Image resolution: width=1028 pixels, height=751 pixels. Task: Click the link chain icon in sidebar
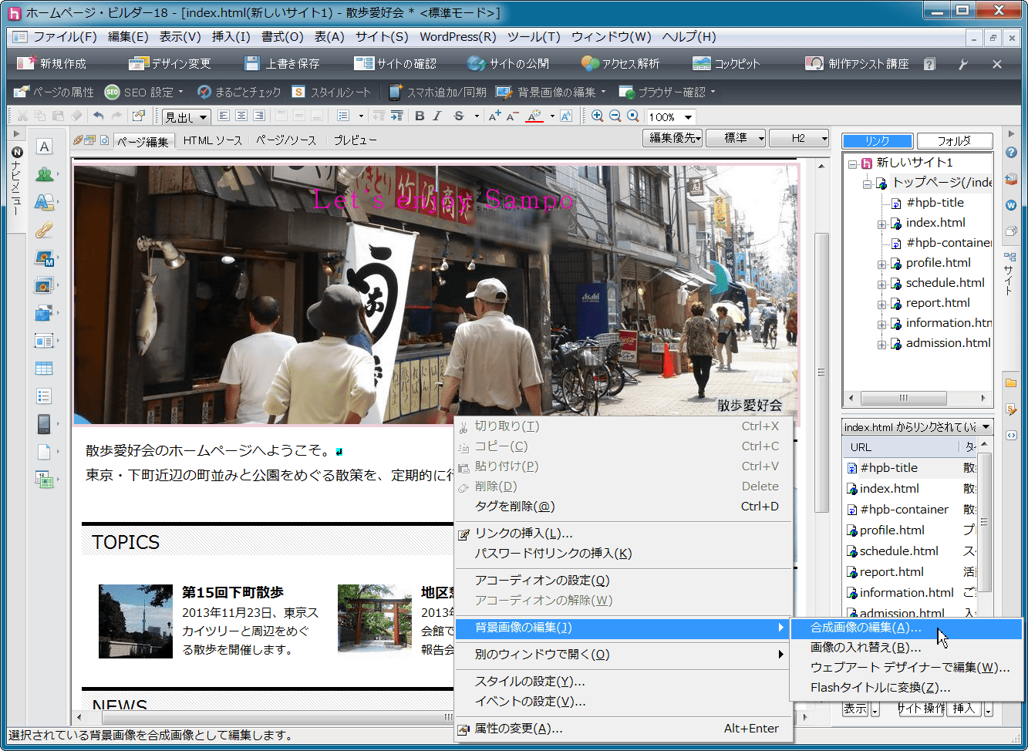point(44,230)
